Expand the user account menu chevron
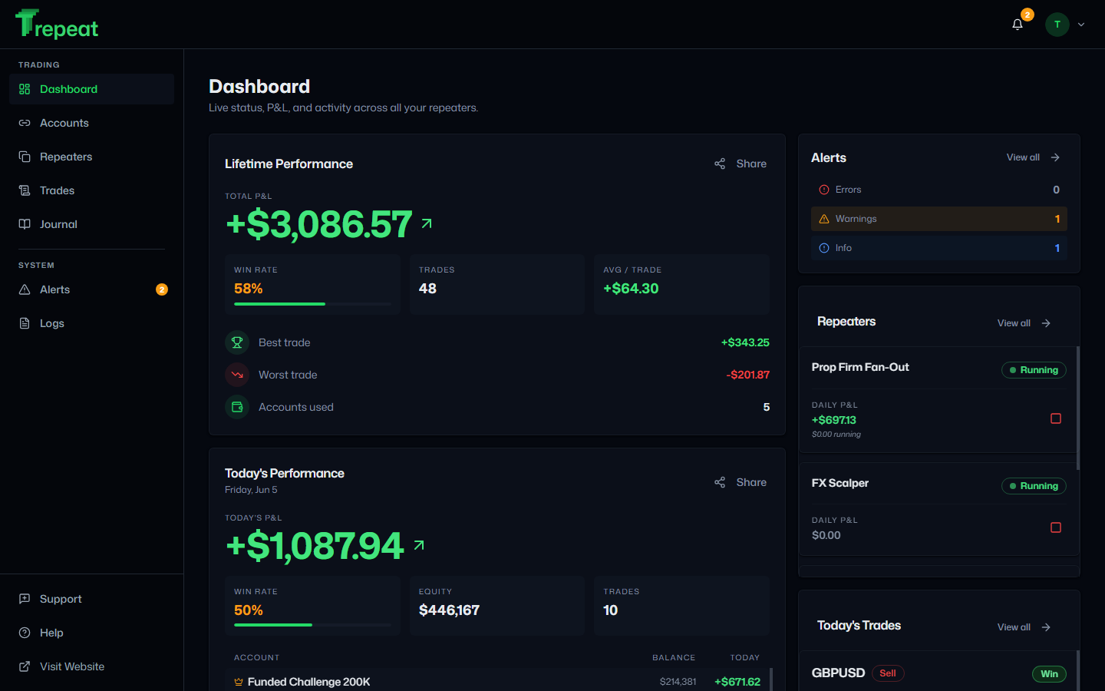 1081,25
